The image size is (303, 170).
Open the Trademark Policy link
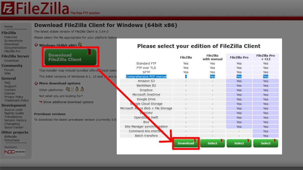coord(17,100)
